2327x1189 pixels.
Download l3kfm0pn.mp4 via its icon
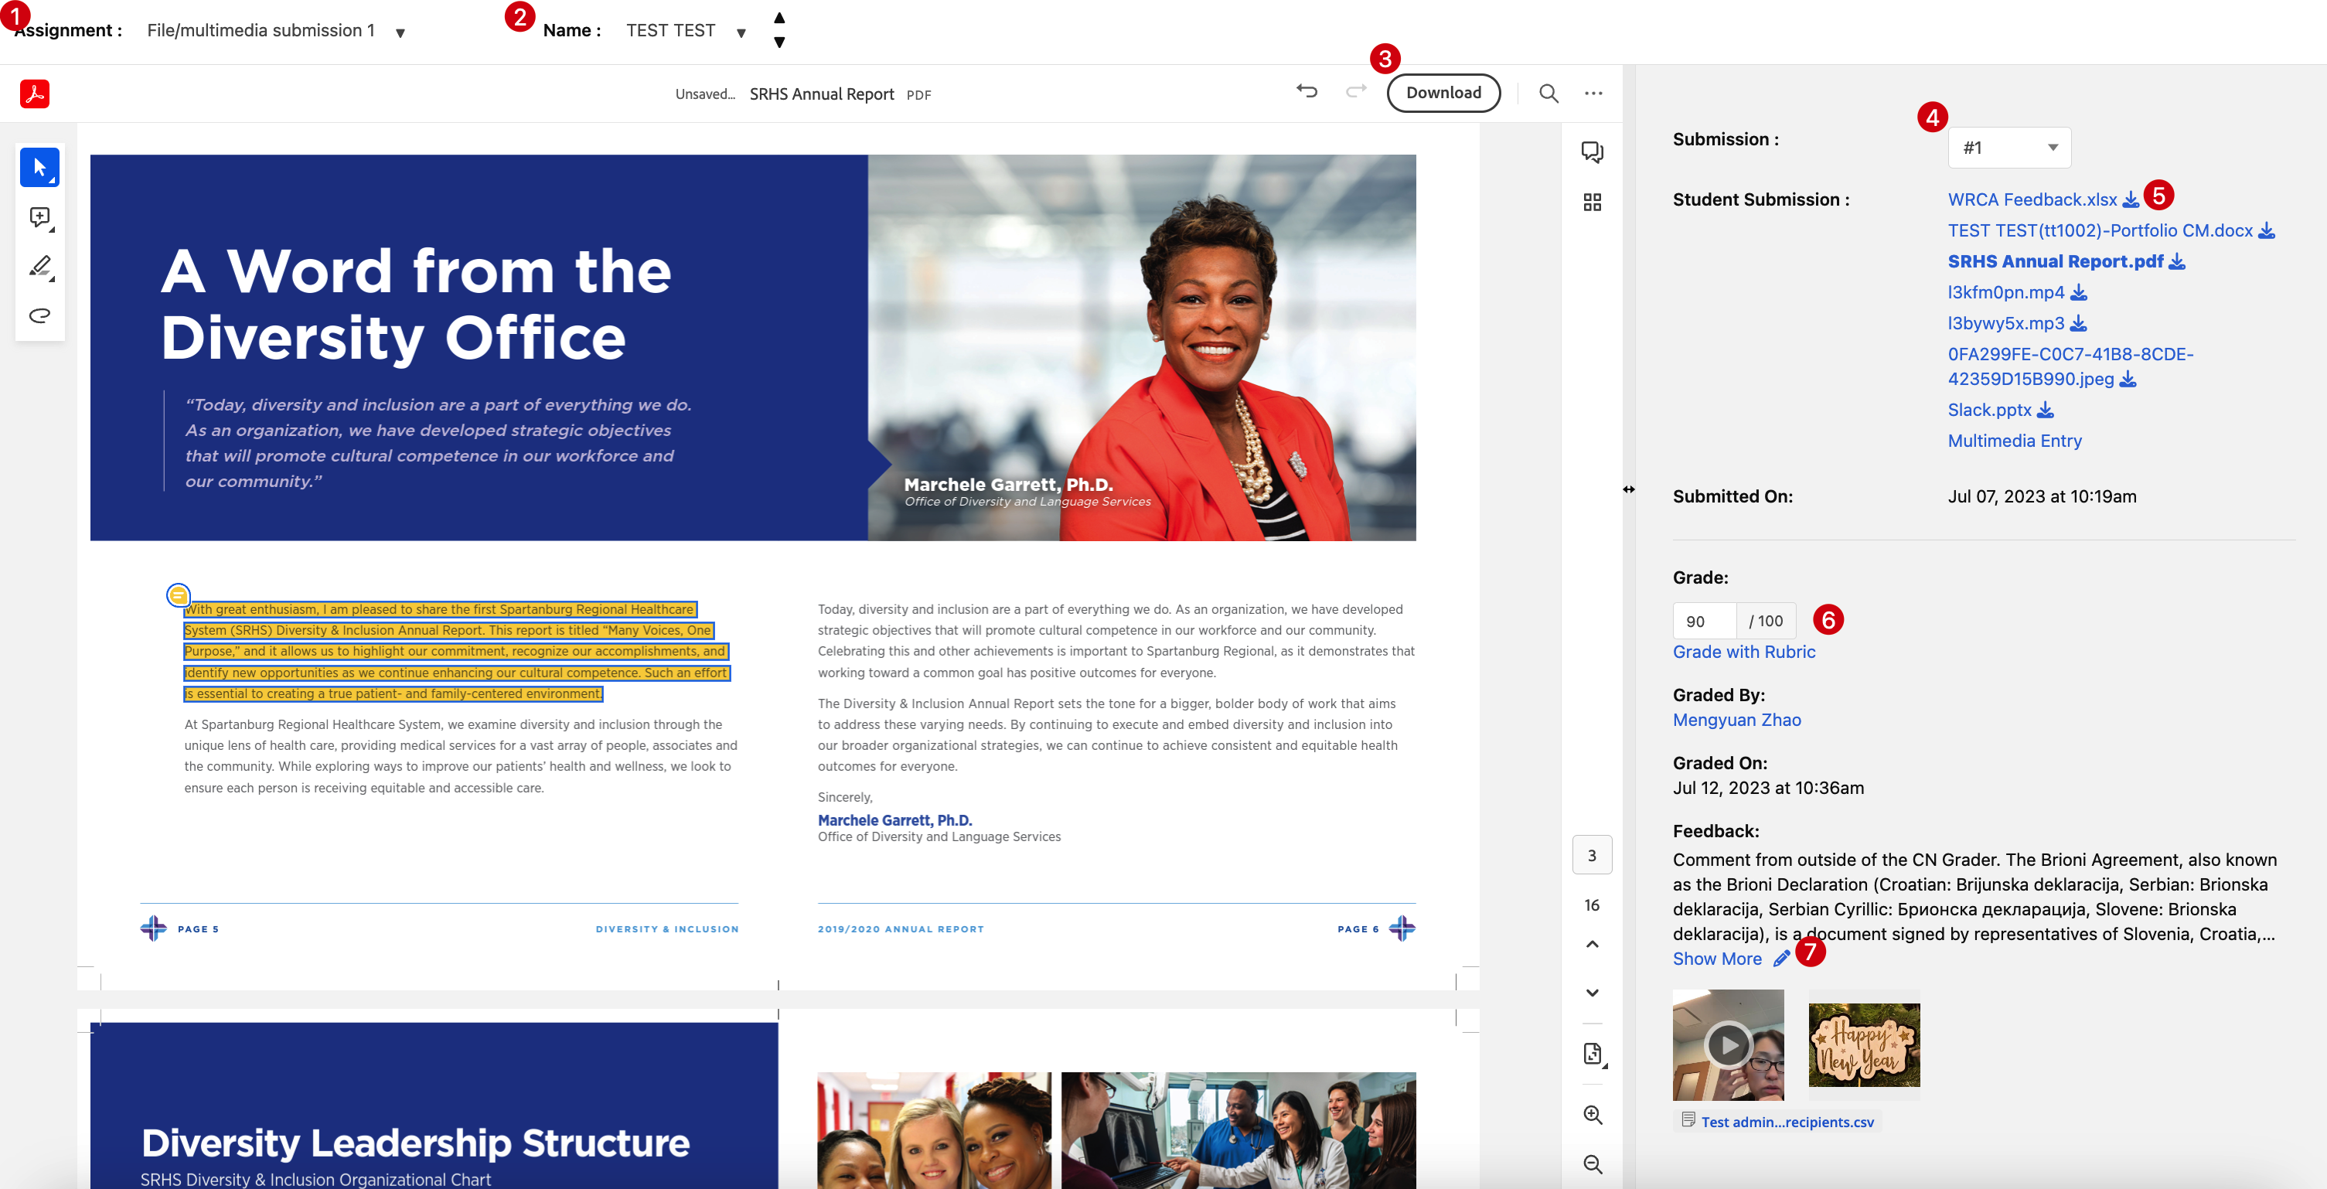2078,291
